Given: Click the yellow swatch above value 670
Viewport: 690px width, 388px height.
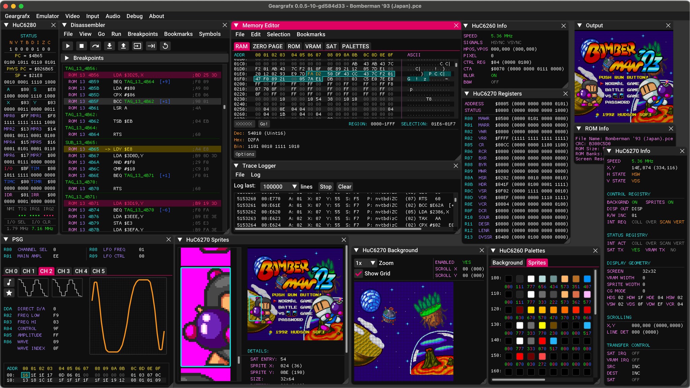Looking at the screenshot, I should point(531,310).
